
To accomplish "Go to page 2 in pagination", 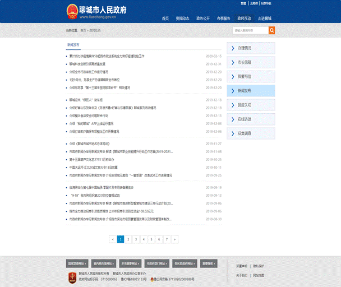I will pos(128,239).
